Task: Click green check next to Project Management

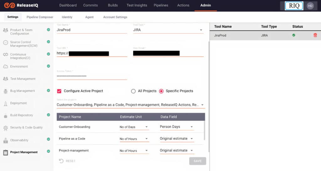Action: (x=49, y=151)
